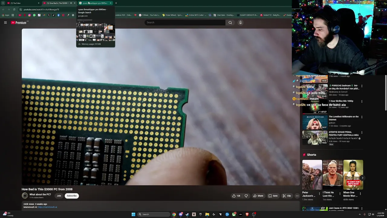Image resolution: width=387 pixels, height=218 pixels.
Task: Open the Apps bookmark shortcut
Action: coord(6,15)
